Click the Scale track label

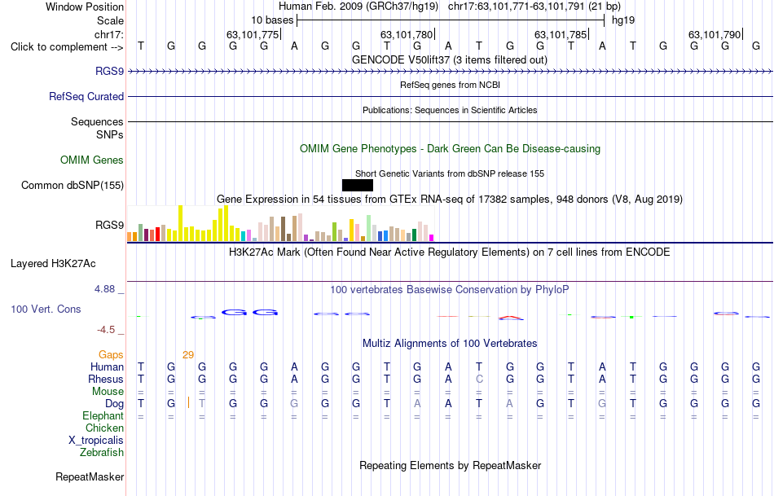pyautogui.click(x=111, y=20)
